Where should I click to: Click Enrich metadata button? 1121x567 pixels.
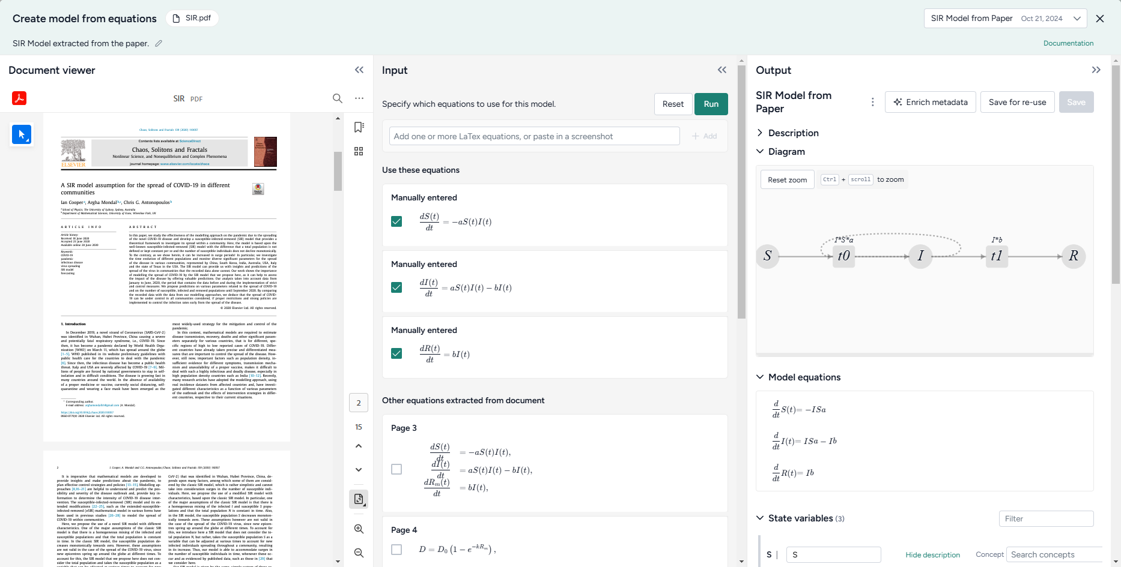pos(931,102)
